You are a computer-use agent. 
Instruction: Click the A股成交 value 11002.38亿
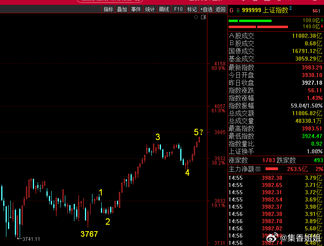[307, 36]
